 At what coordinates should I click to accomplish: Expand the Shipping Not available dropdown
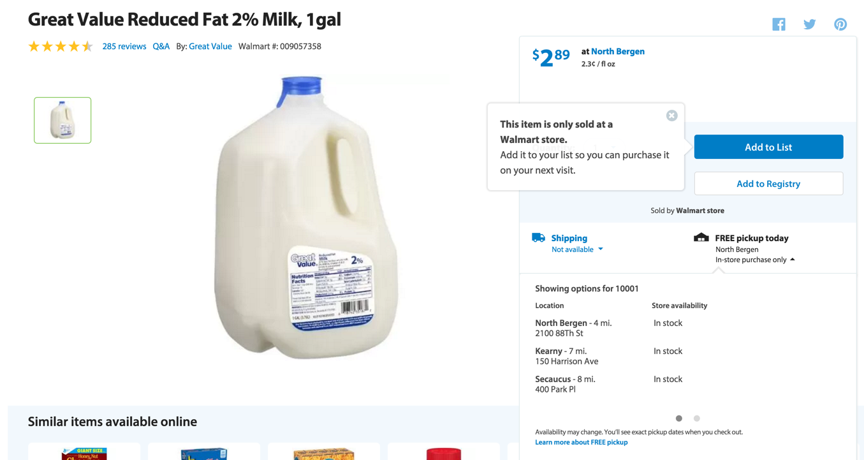coord(577,249)
